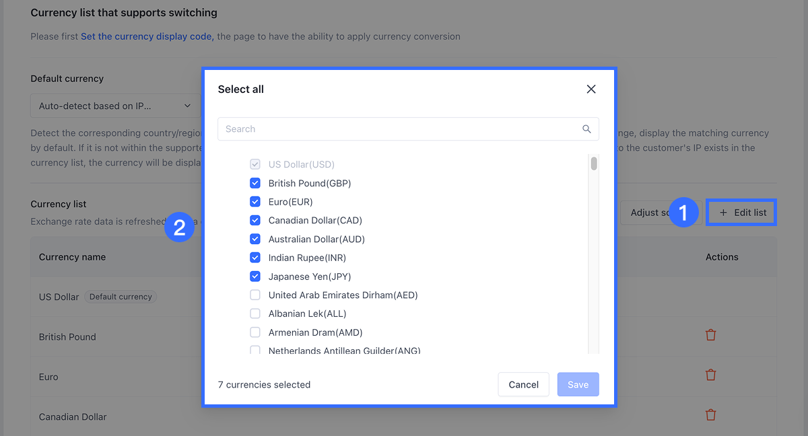Close the Select all dialog
808x436 pixels.
[591, 89]
